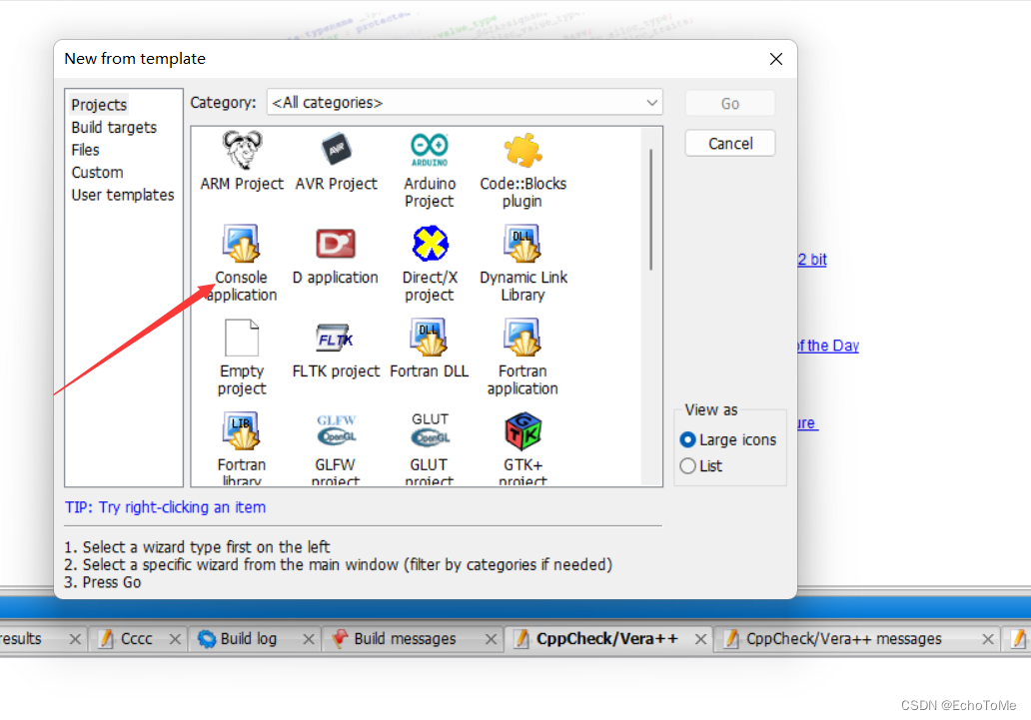Pick the Dynamic Link Library template
The width and height of the screenshot is (1031, 720).
point(523,263)
